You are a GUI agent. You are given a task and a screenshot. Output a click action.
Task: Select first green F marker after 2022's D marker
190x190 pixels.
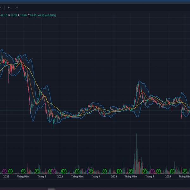pyautogui.click(x=10, y=171)
